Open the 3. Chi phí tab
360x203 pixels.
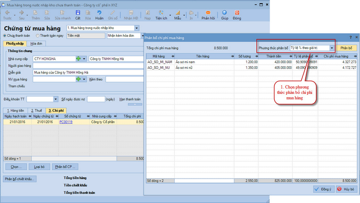[56, 110]
